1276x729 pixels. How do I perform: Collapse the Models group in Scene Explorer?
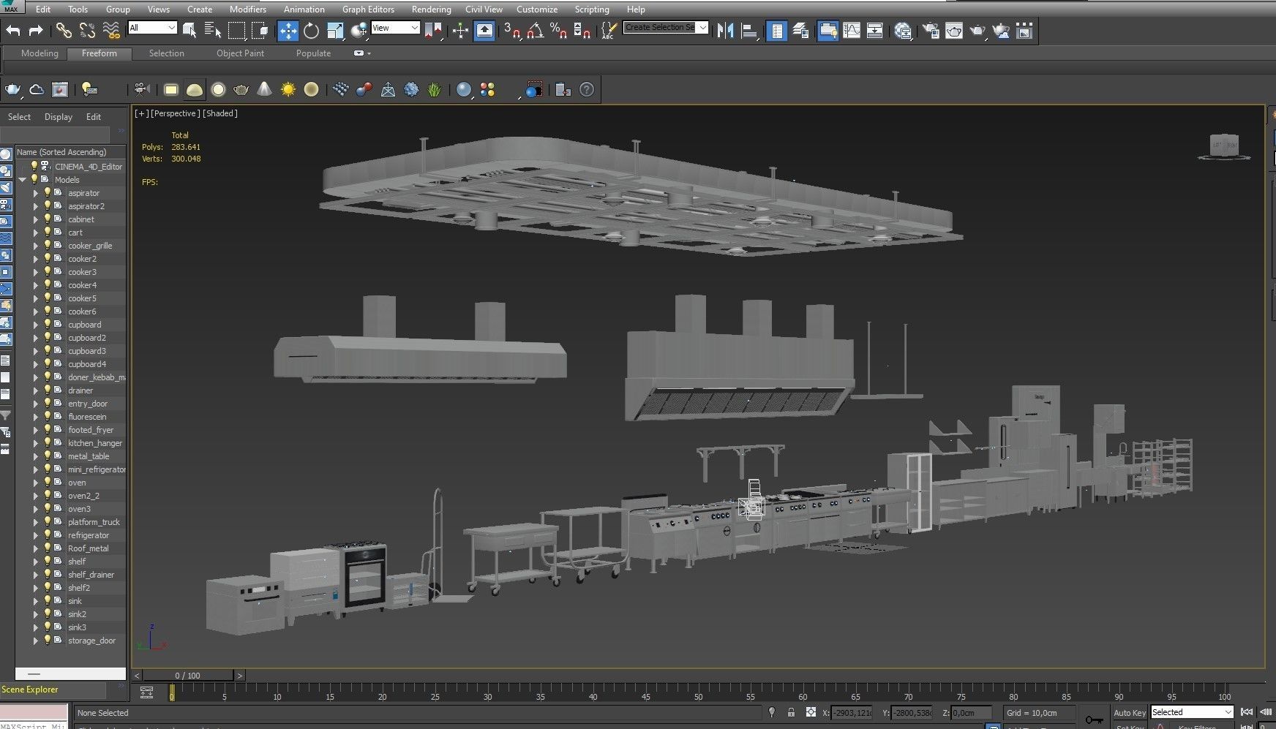[23, 180]
